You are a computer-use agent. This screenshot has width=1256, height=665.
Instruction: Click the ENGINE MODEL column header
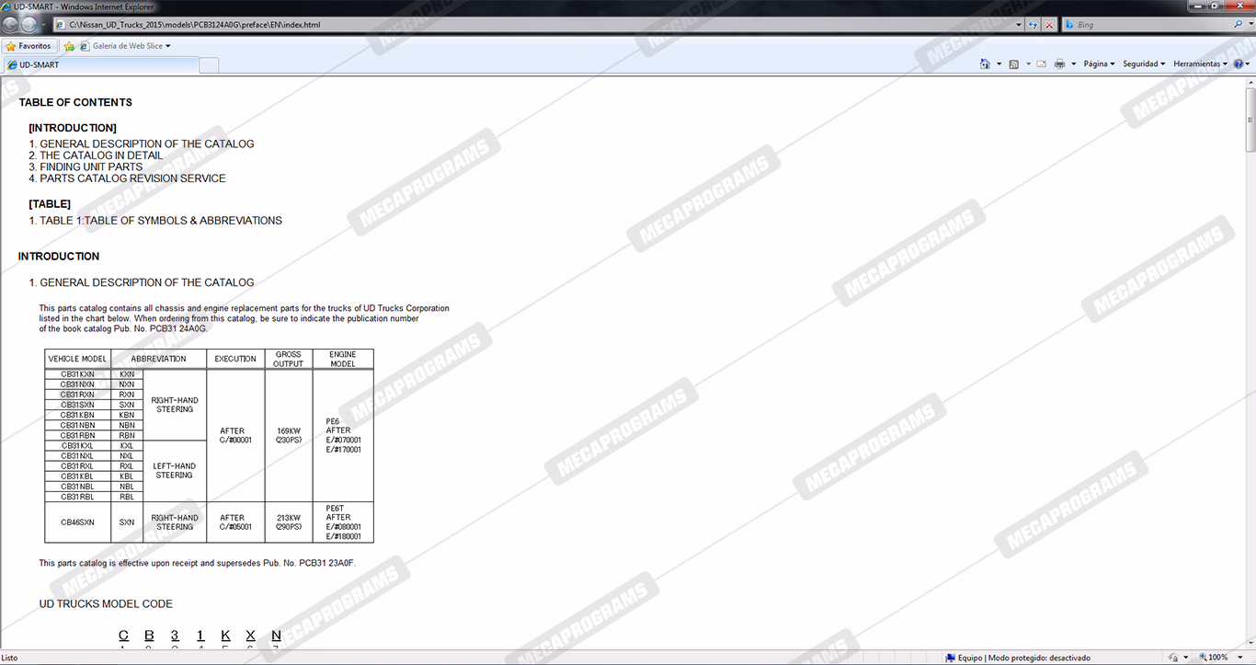tap(343, 359)
